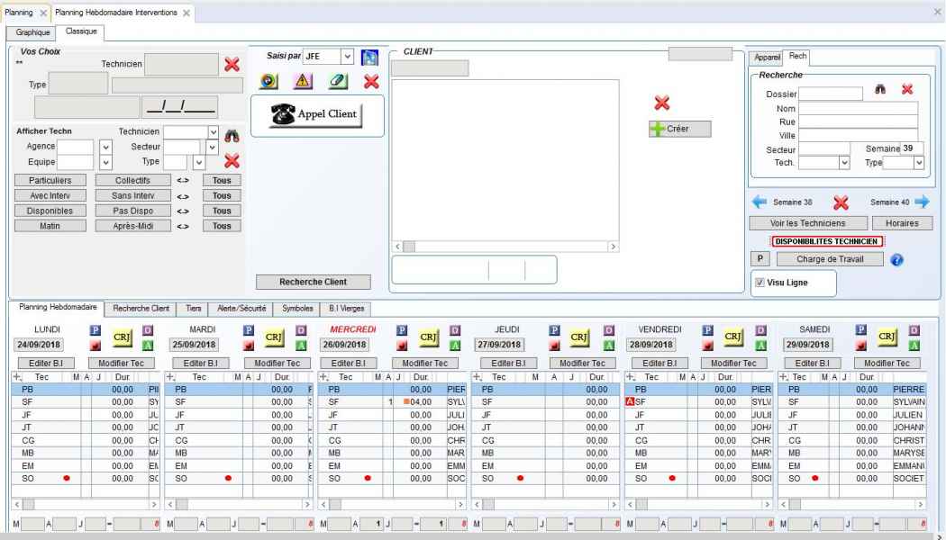
Task: Click the yellow CRJ icon for Mercredi
Action: click(x=428, y=337)
